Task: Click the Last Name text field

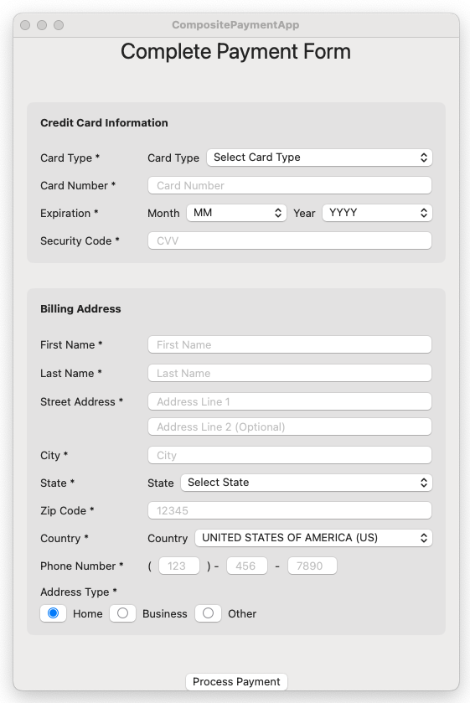Action: 290,373
